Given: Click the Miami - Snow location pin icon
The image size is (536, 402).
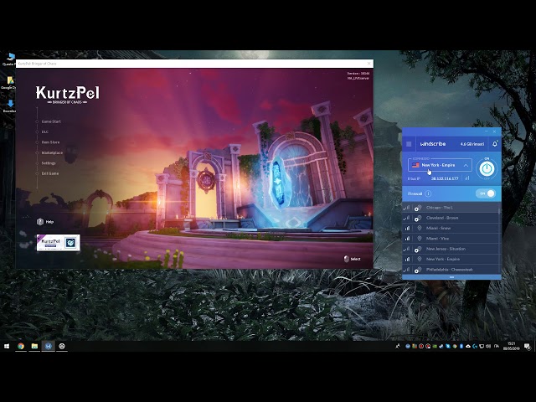Looking at the screenshot, I should 419,228.
